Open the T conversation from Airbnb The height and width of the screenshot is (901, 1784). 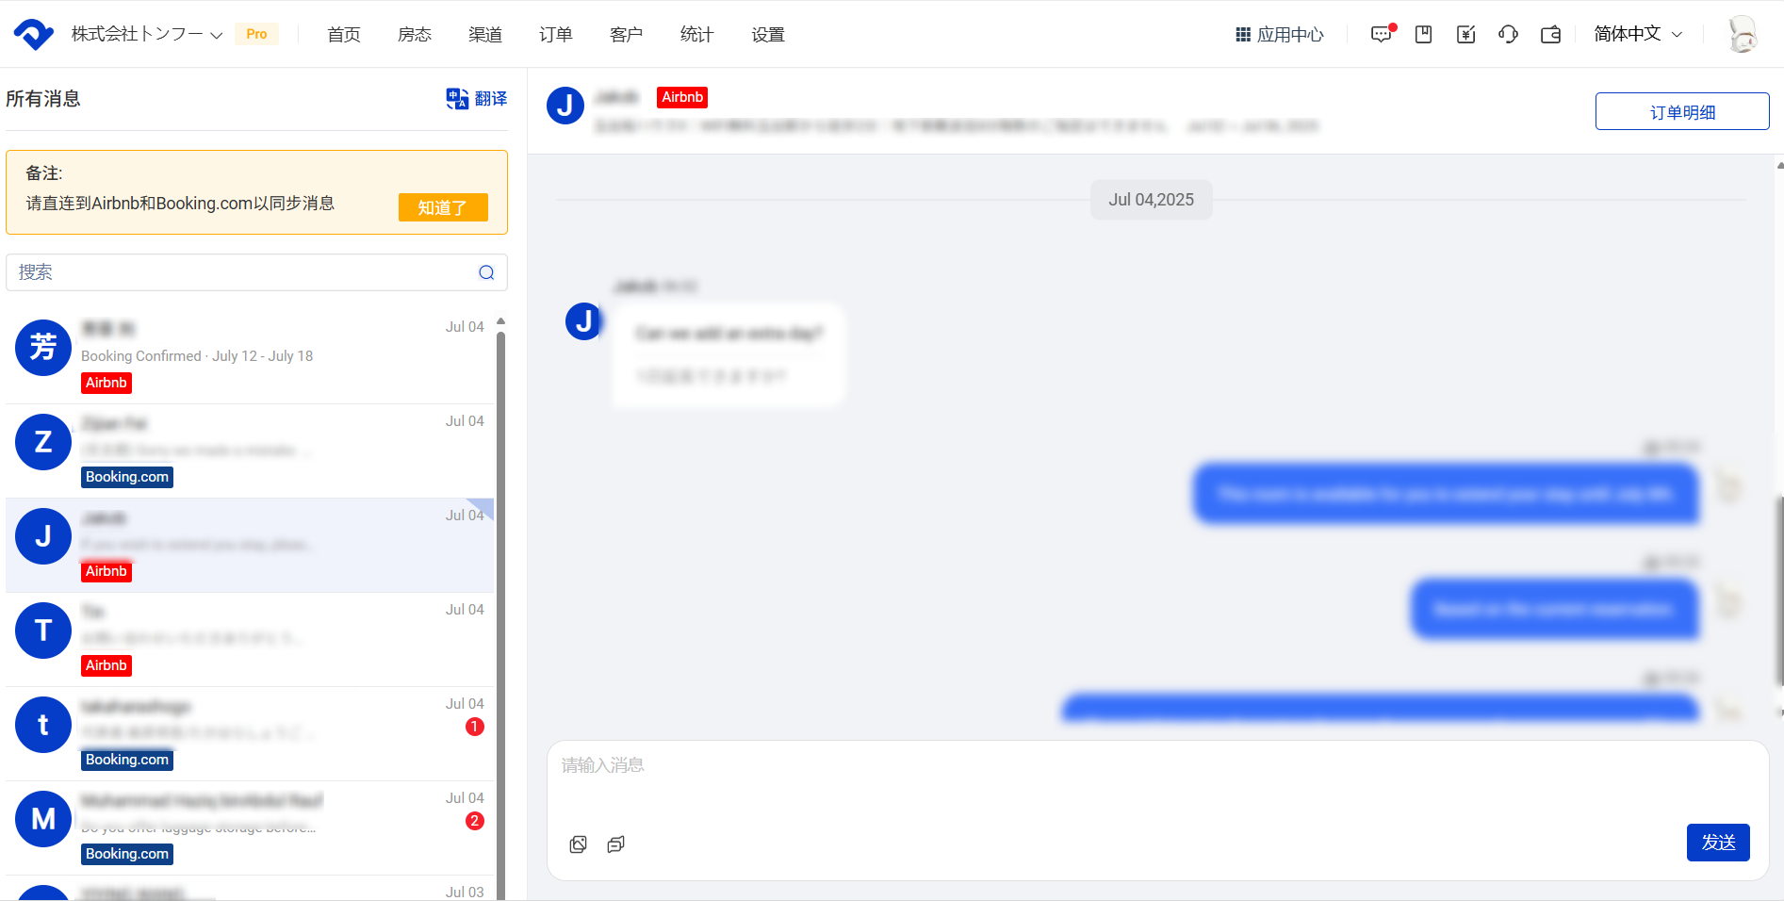click(250, 639)
